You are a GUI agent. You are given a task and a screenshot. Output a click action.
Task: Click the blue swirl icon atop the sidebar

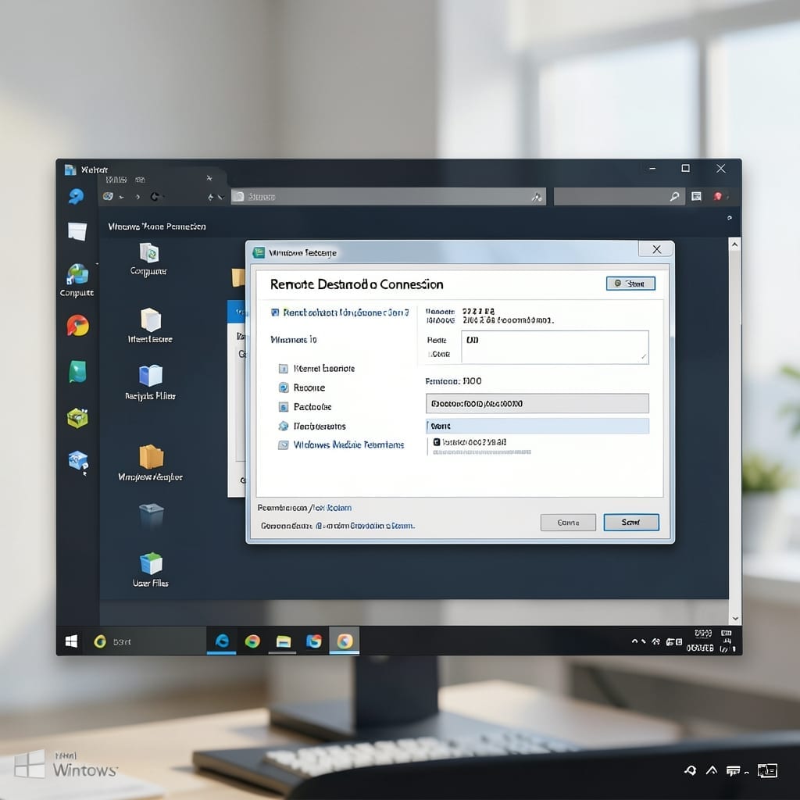coord(77,196)
